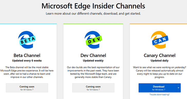Click the 'Updated every 6 weeks' text
Viewport: 187px width, 99px height.
(x=27, y=61)
